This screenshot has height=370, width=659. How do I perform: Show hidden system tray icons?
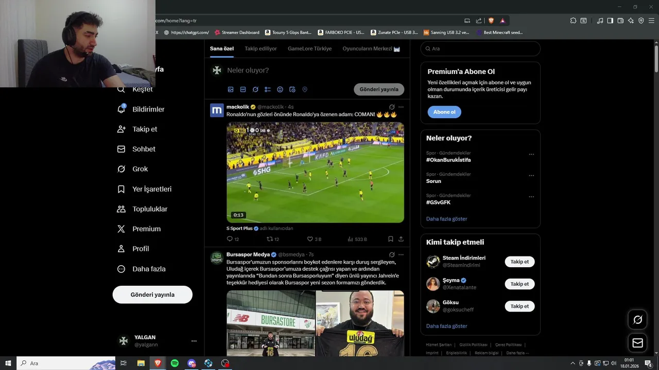tap(573, 363)
